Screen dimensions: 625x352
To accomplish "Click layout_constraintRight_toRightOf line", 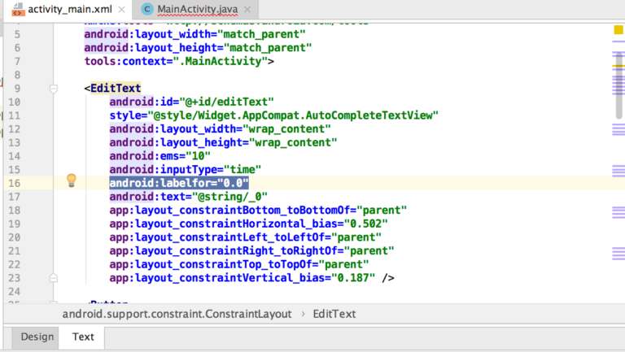I will click(252, 251).
